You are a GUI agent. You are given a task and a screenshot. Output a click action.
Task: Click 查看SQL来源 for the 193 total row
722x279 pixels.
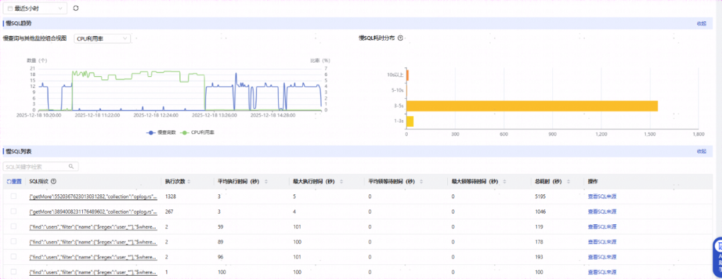(x=602, y=258)
